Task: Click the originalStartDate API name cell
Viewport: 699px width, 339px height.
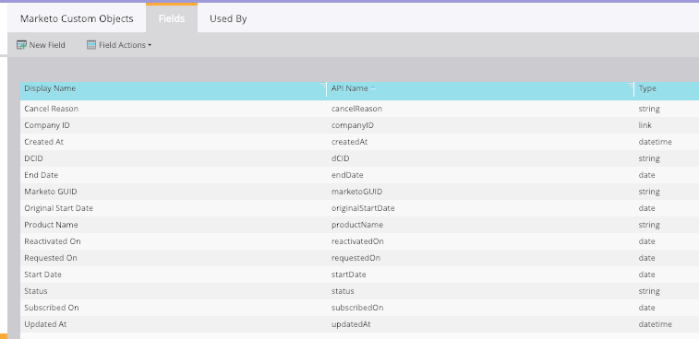Action: [x=363, y=208]
